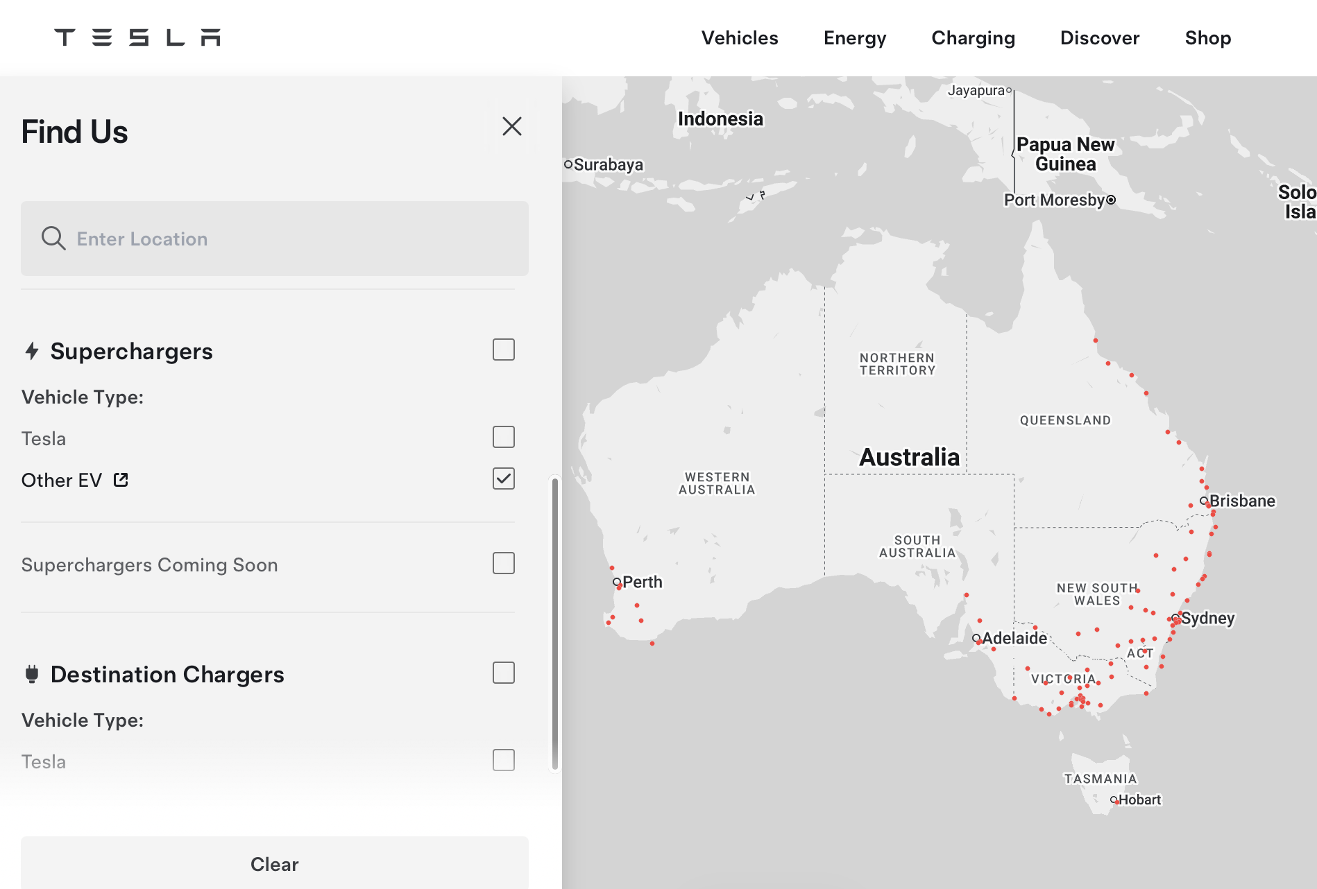The width and height of the screenshot is (1317, 889).
Task: Close the Find Us panel
Action: click(511, 126)
